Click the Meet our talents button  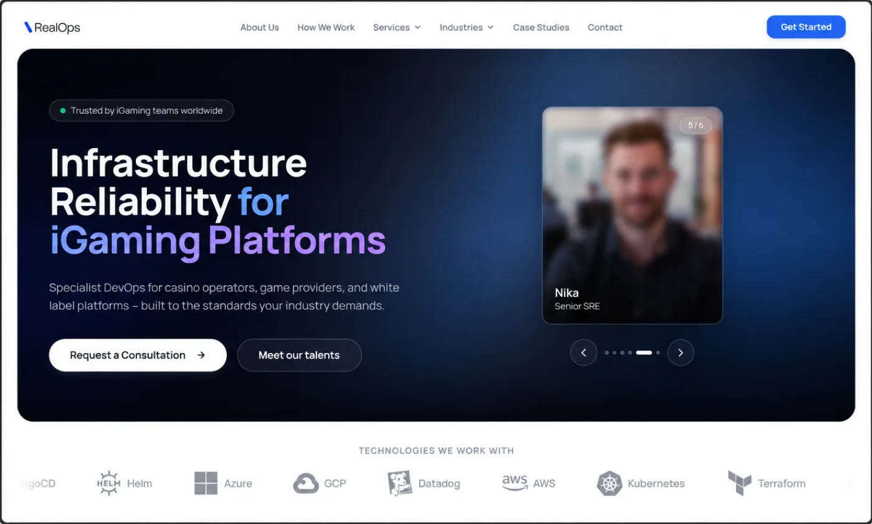point(299,355)
